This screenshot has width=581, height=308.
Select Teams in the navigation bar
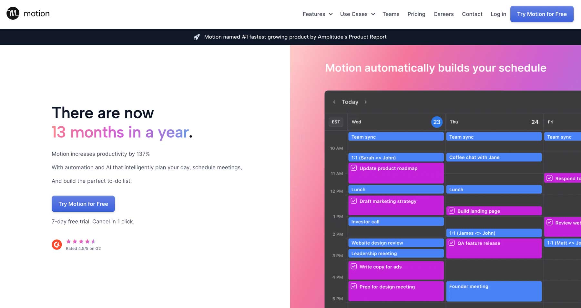click(391, 14)
